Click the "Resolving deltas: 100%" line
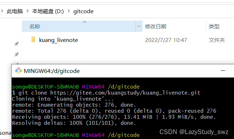Screen dimensions: 234x139 pos(74,123)
